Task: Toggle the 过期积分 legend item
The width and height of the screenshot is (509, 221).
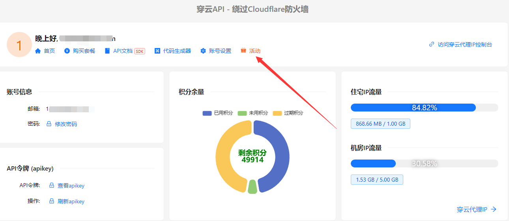Action: [x=288, y=113]
